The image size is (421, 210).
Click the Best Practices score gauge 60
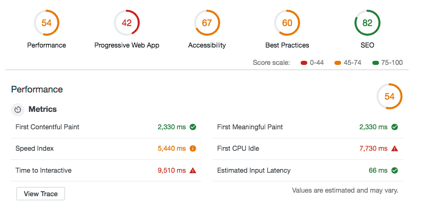[287, 23]
